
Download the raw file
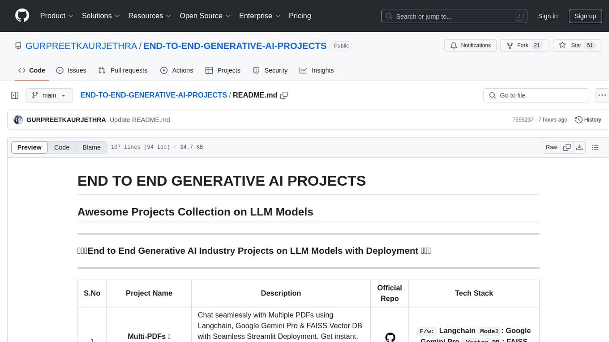click(x=579, y=147)
